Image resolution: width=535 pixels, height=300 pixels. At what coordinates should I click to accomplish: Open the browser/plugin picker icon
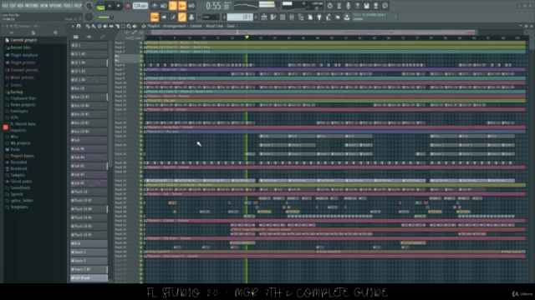[x=301, y=17]
